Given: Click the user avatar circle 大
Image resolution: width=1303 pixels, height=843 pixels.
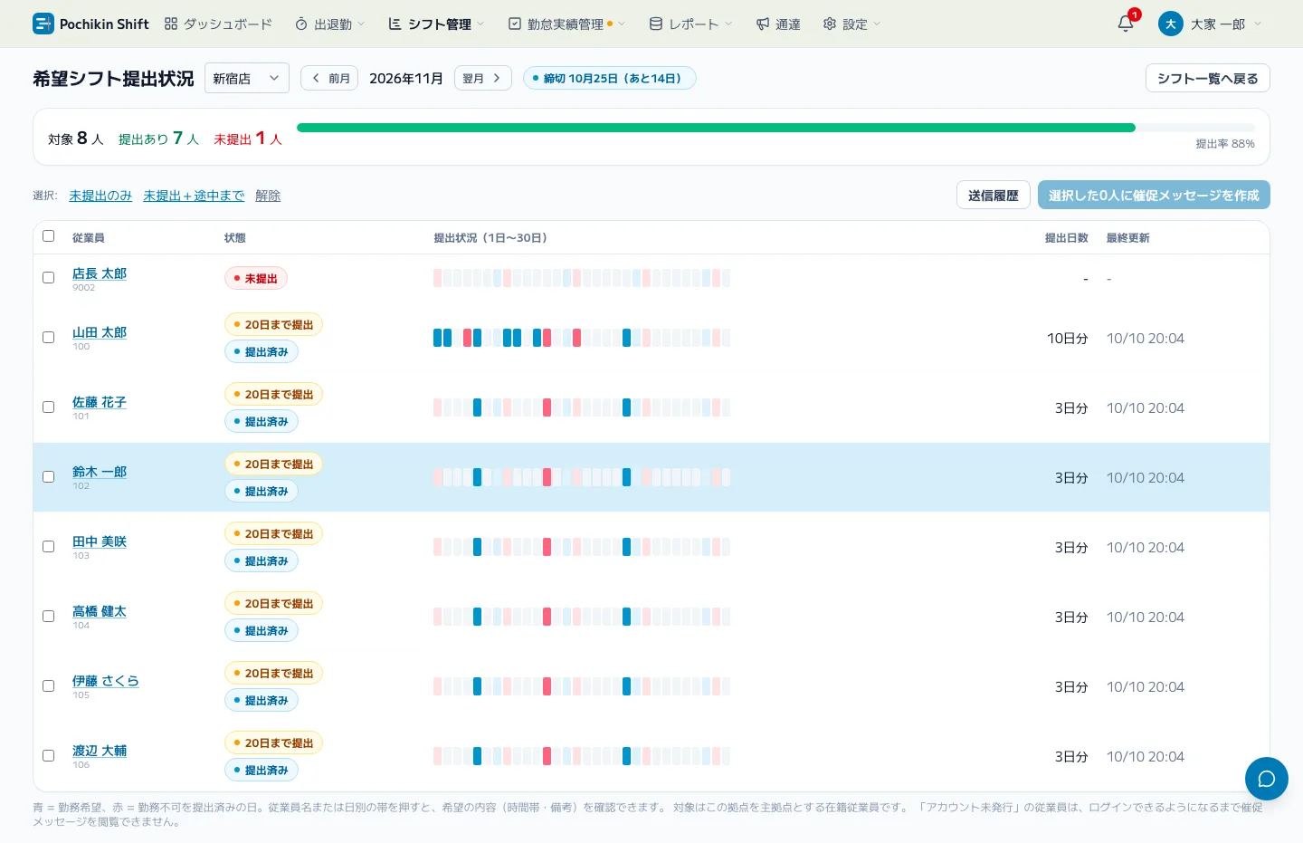Looking at the screenshot, I should click(x=1170, y=24).
